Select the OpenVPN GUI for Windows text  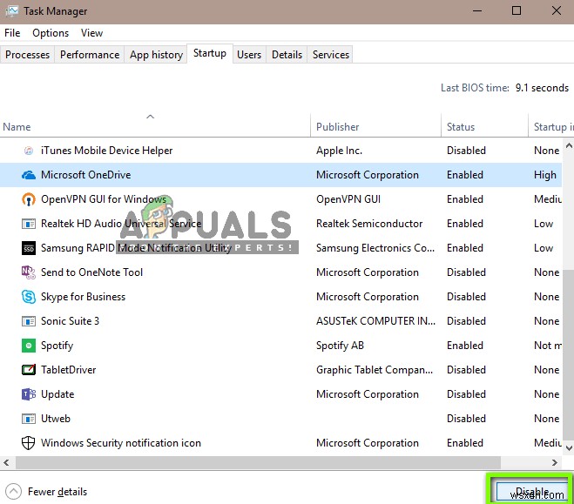coord(104,199)
